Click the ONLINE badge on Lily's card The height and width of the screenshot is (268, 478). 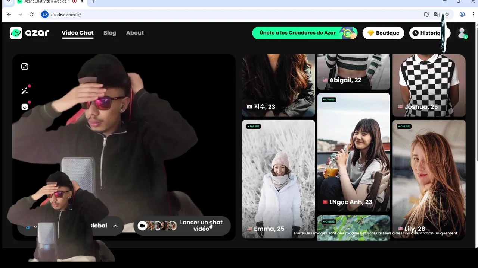coord(404,127)
